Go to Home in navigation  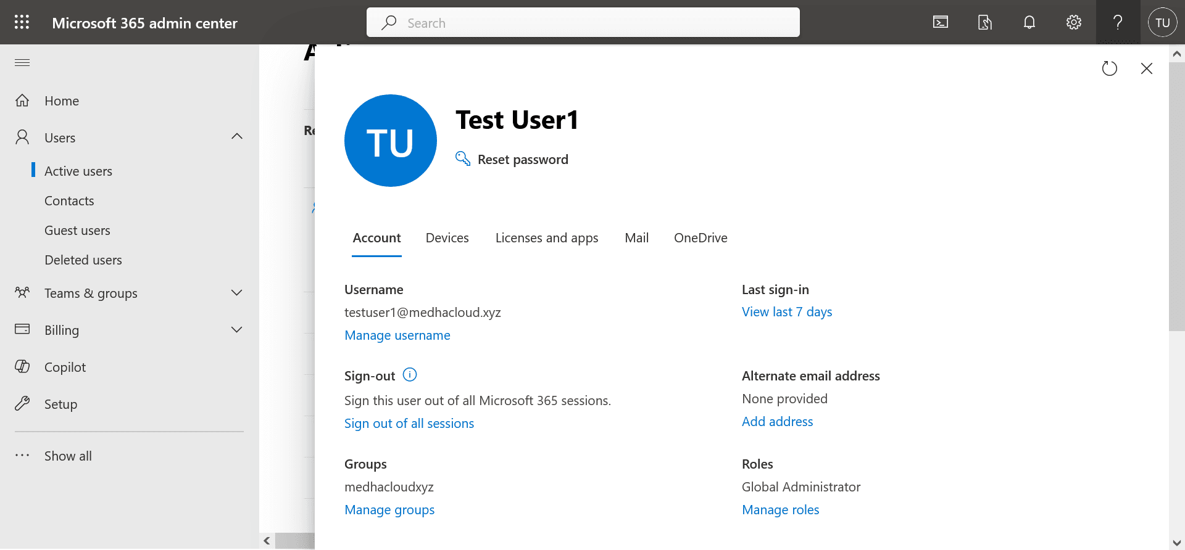tap(62, 101)
